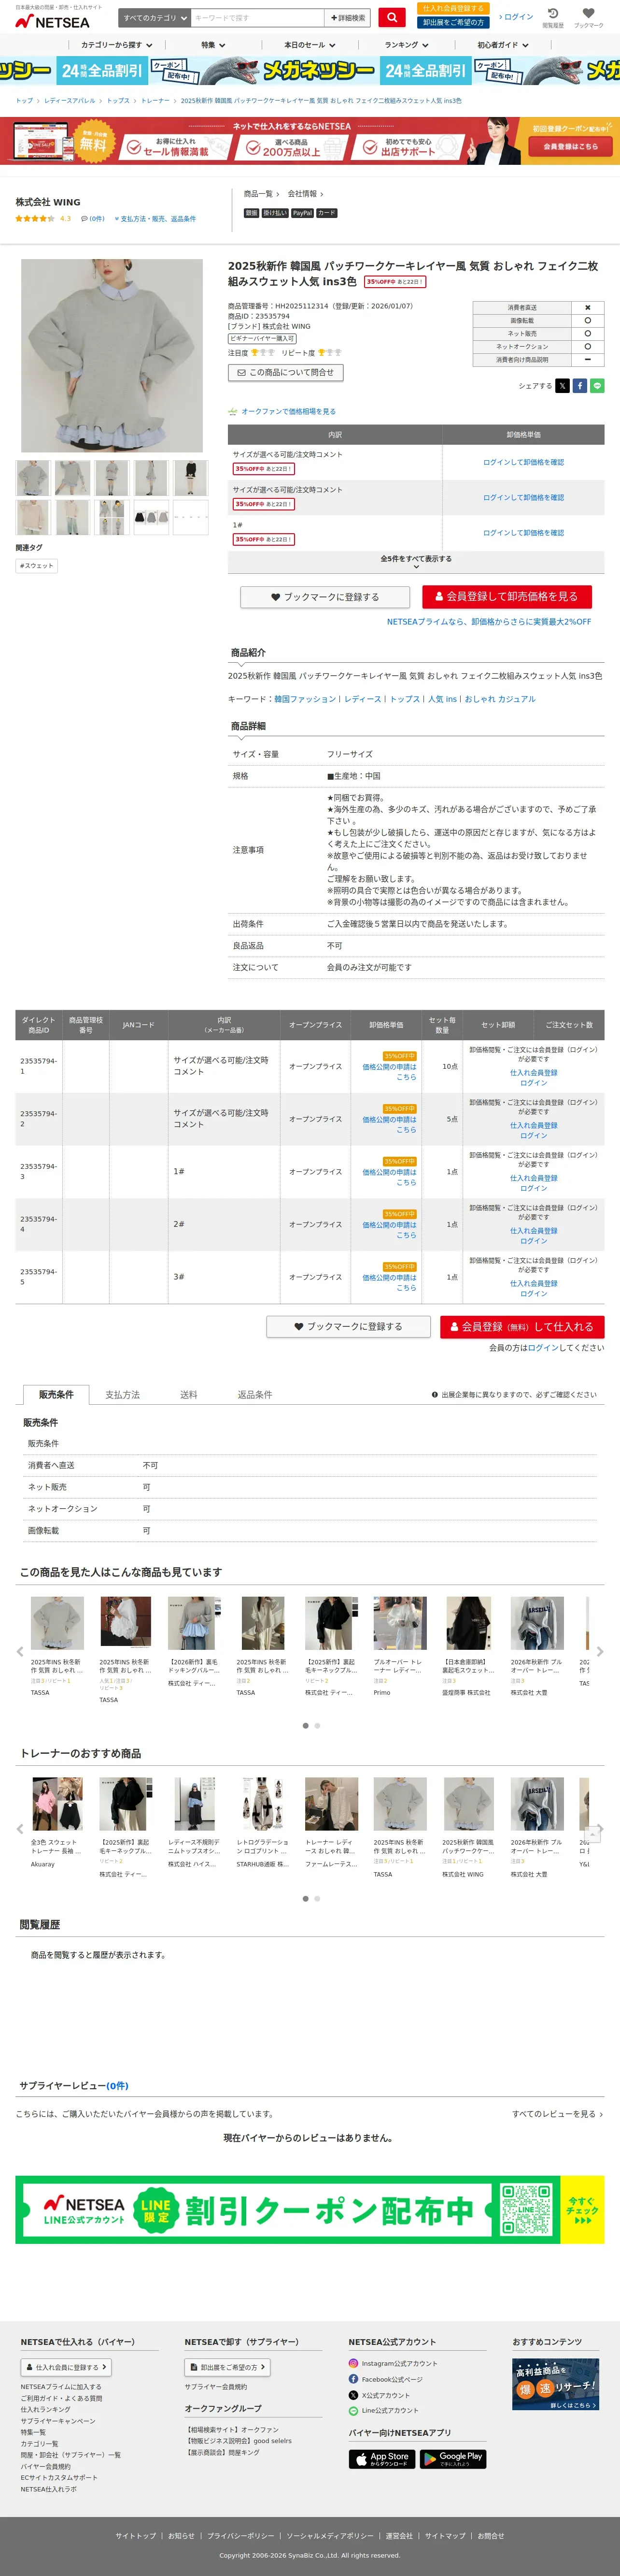Click 高利益商品を爆速リサーチ banner in footer
This screenshot has height=2576, width=620.
[555, 2384]
